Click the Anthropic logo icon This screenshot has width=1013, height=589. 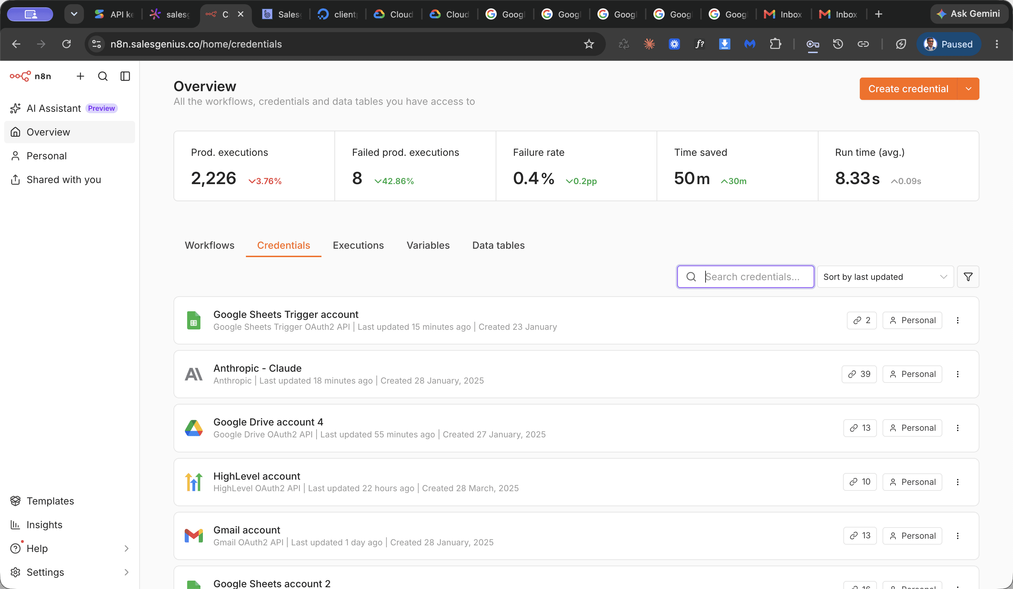click(194, 374)
